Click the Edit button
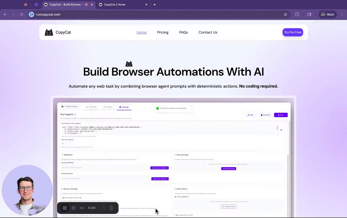 click(250, 115)
